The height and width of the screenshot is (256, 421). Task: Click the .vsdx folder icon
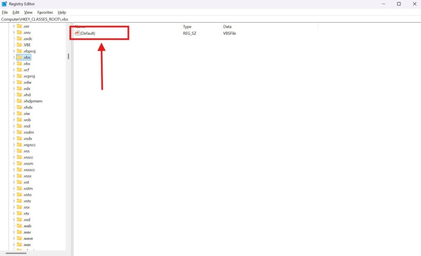(19, 139)
